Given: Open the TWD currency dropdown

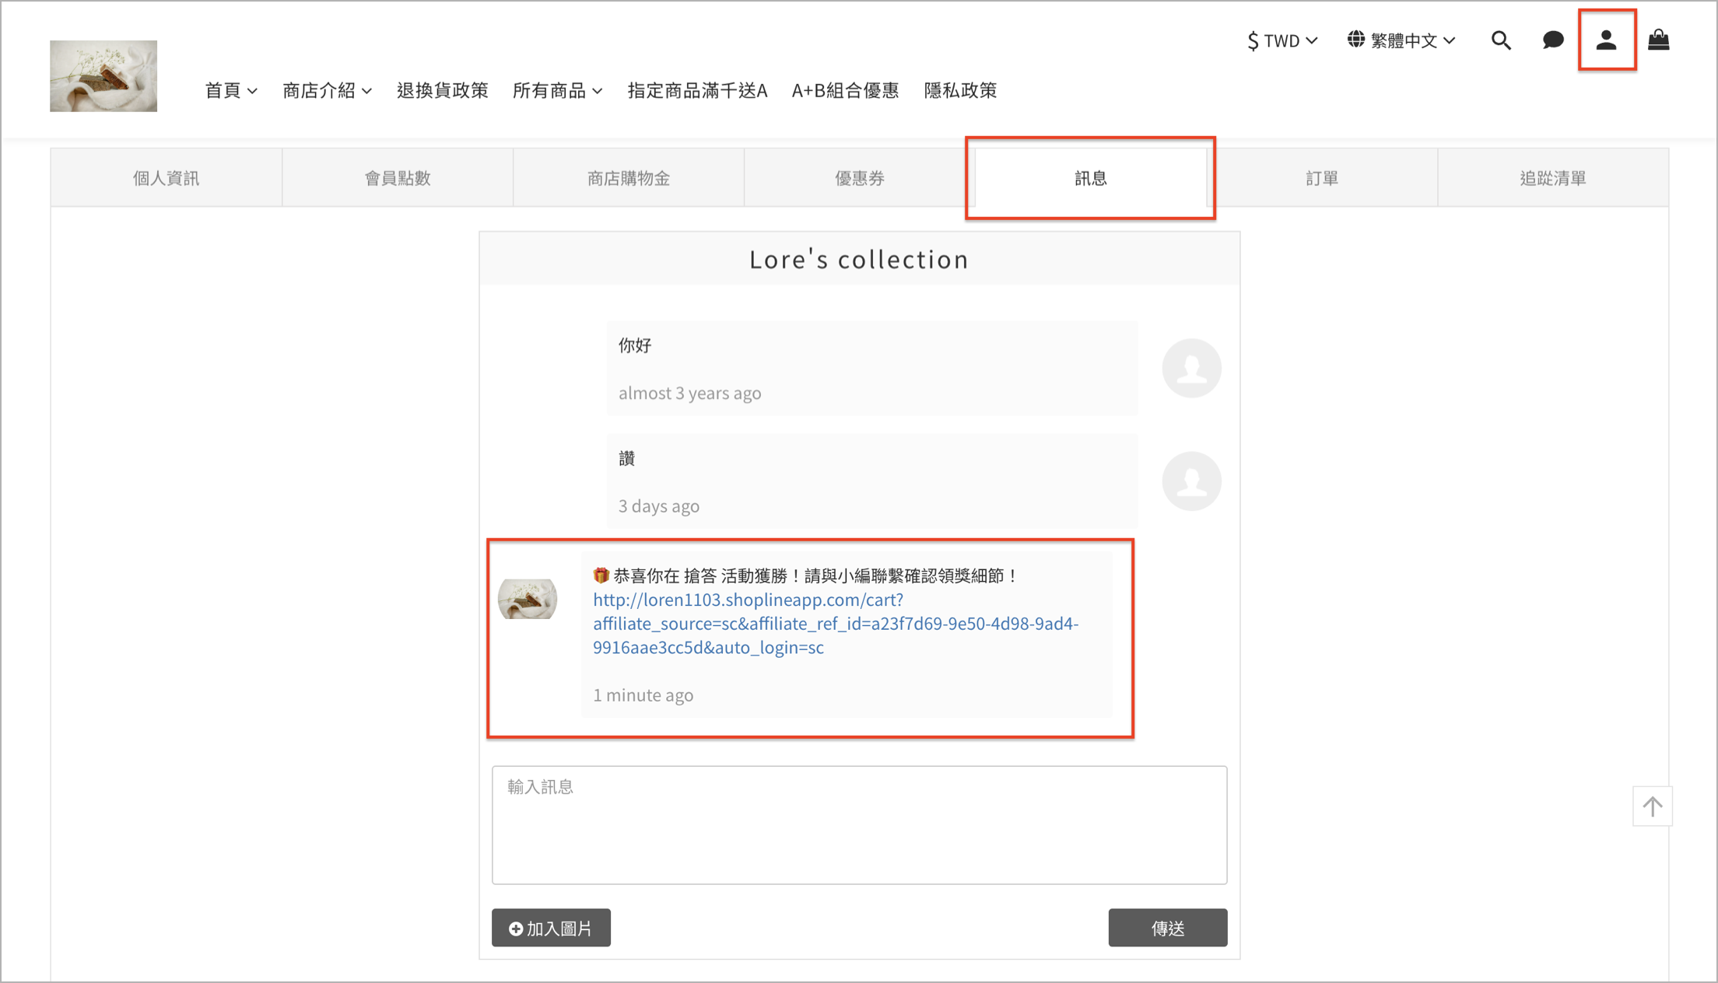Looking at the screenshot, I should click(x=1282, y=40).
